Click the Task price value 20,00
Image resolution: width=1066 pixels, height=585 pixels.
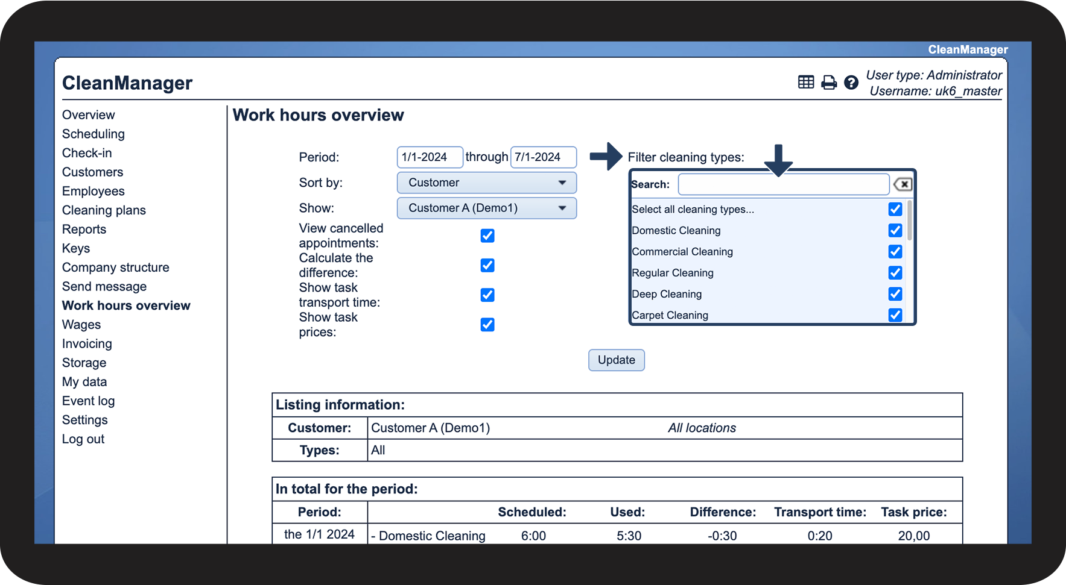coord(914,536)
